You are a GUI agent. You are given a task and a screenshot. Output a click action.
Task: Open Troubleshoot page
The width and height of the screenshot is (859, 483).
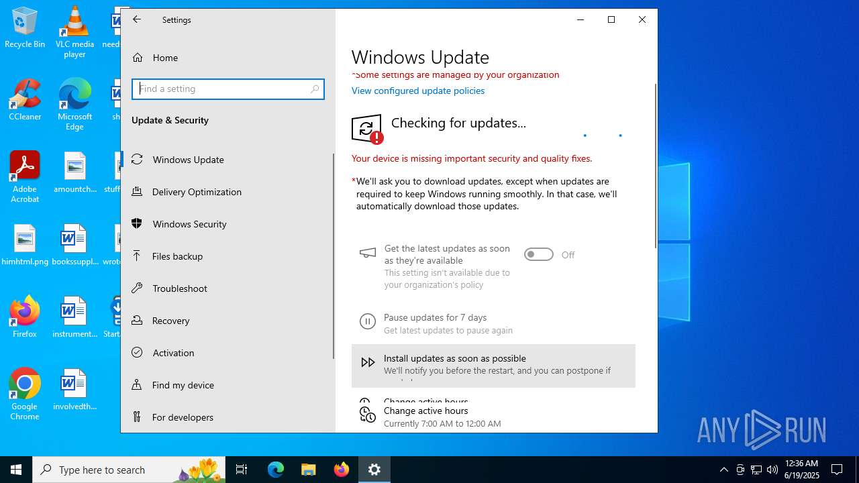tap(227, 288)
